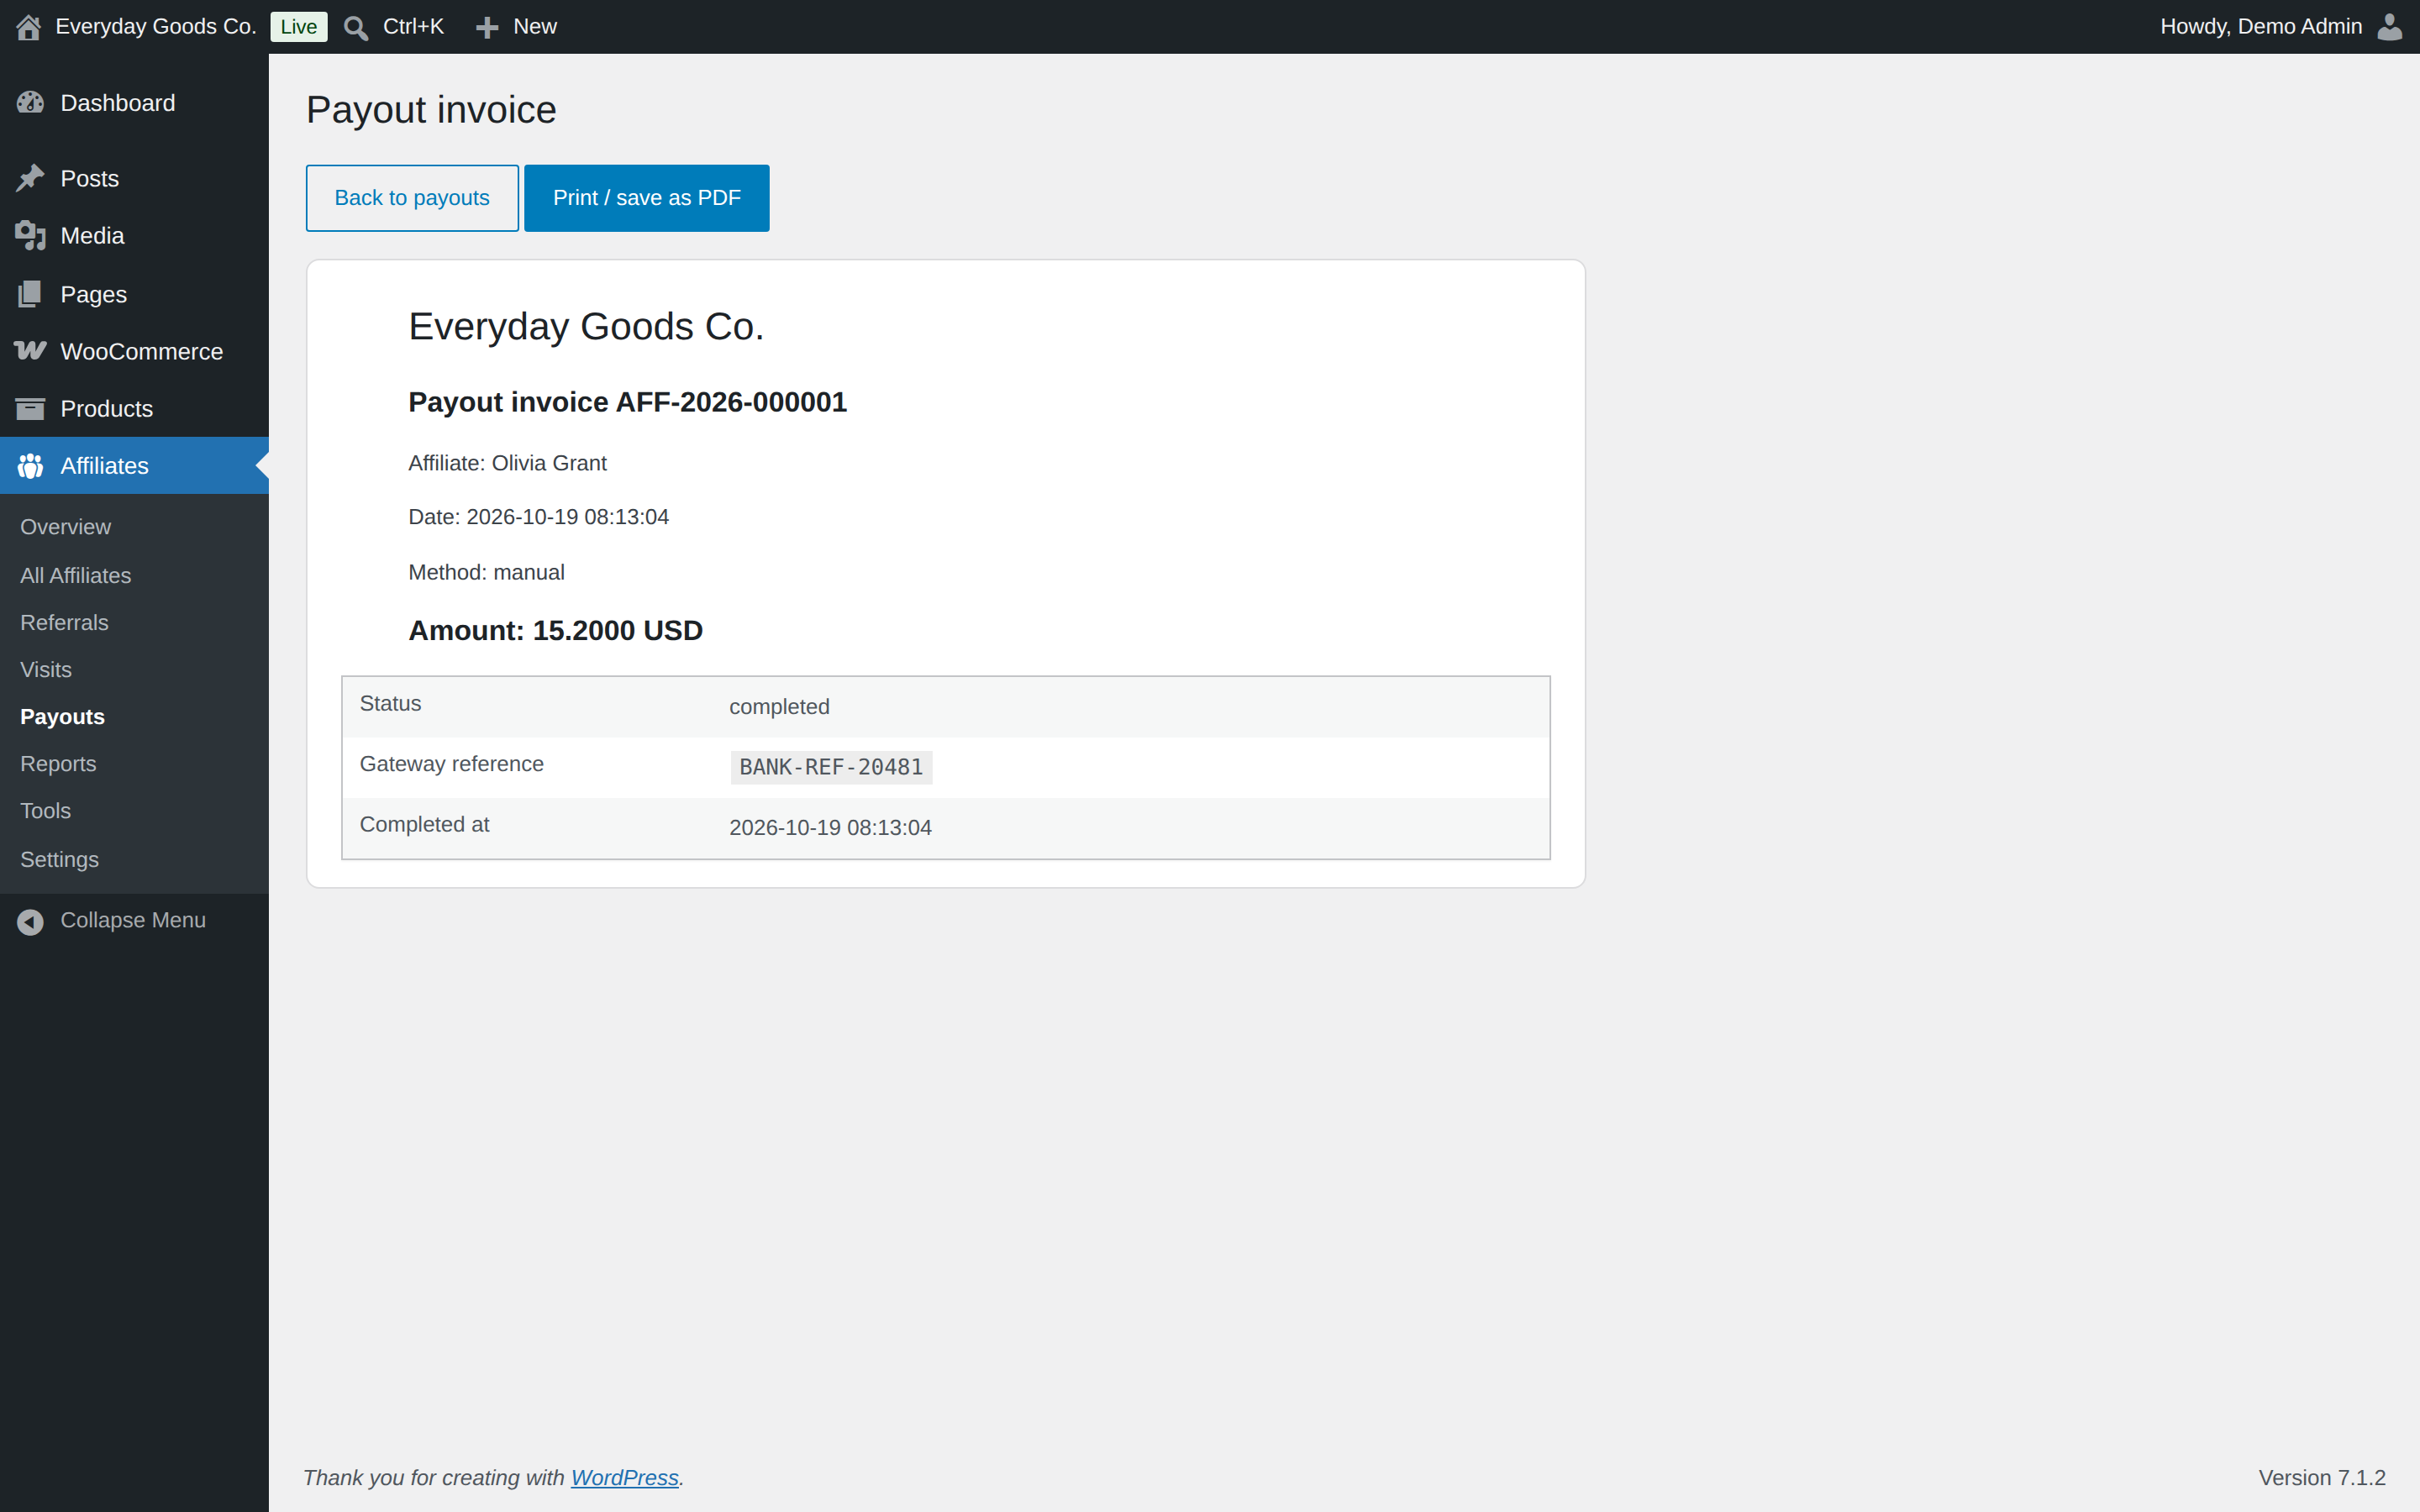Open Affiliates Settings submenu
Viewport: 2420px width, 1512px height.
tap(59, 859)
